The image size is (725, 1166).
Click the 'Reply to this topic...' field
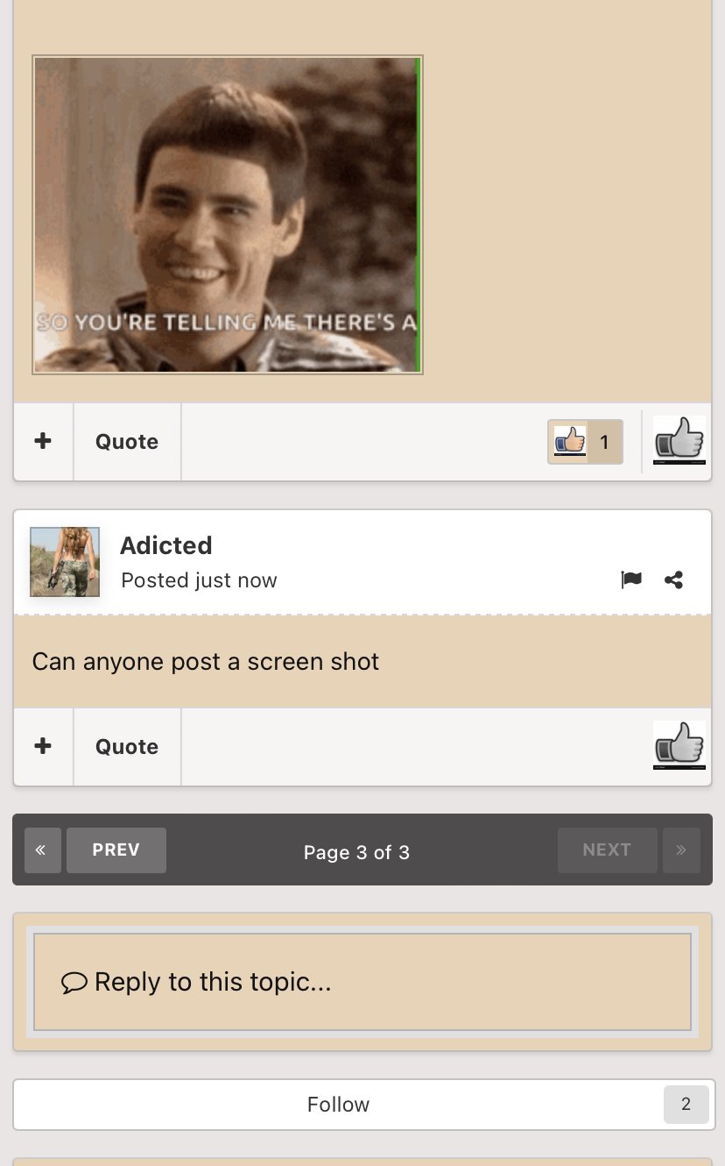(362, 982)
